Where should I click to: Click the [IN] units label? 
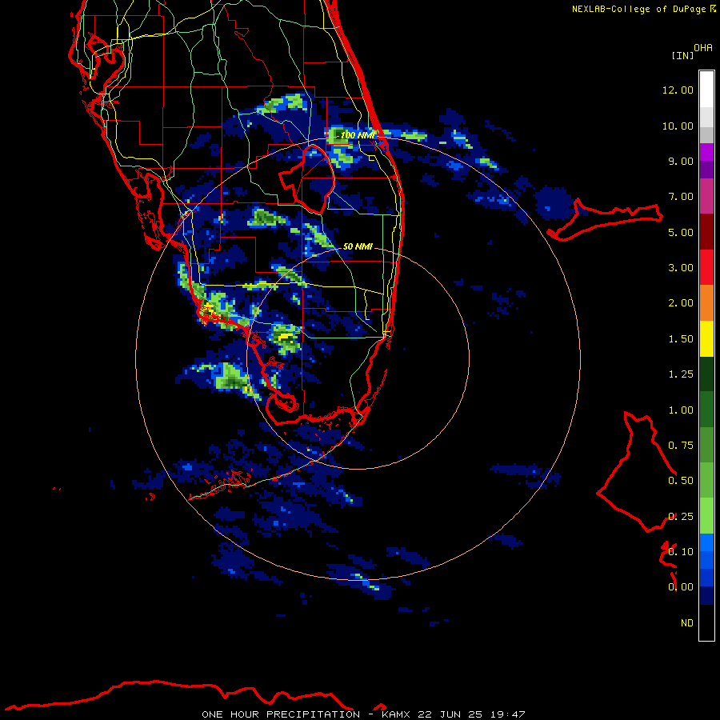pyautogui.click(x=682, y=55)
